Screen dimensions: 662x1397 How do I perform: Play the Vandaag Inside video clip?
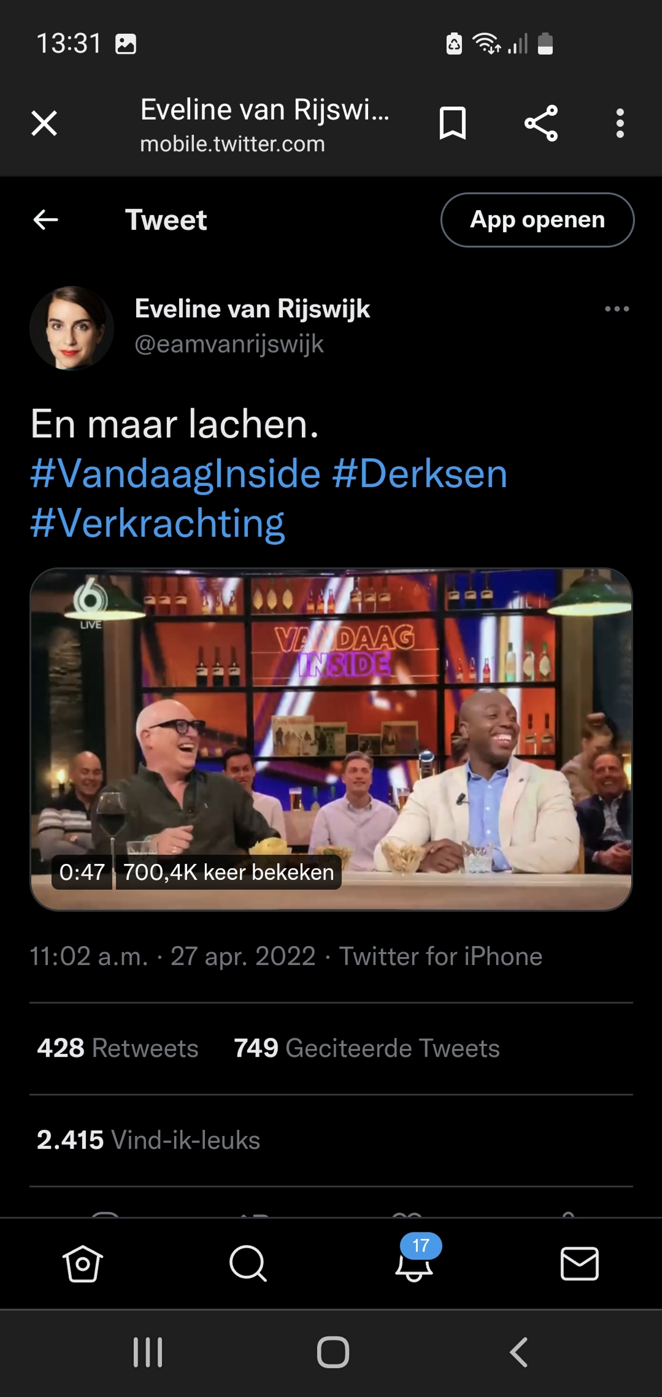tap(331, 739)
